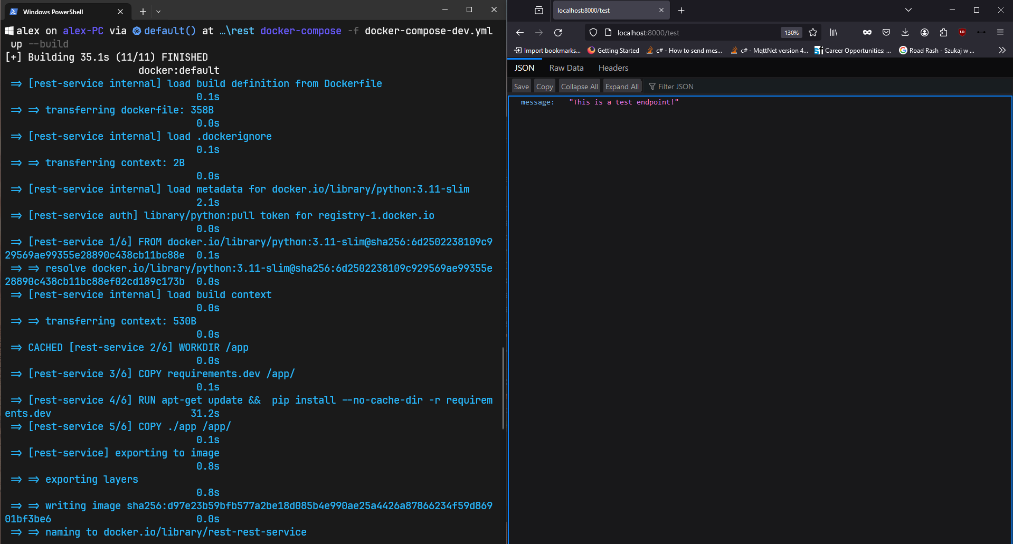This screenshot has height=544, width=1013.
Task: Open Road Rash Google bookmark
Action: 936,51
